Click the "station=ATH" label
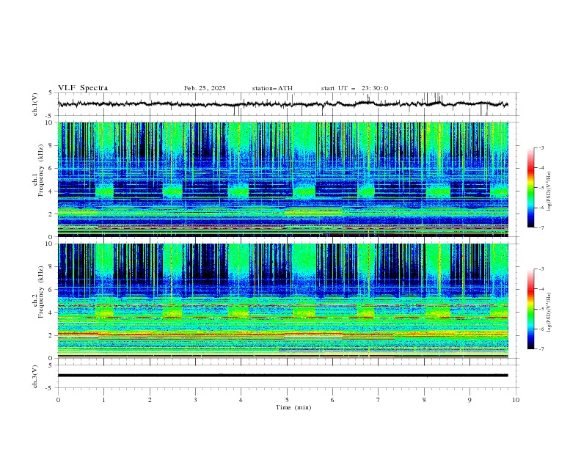The height and width of the screenshot is (449, 581). coord(272,88)
